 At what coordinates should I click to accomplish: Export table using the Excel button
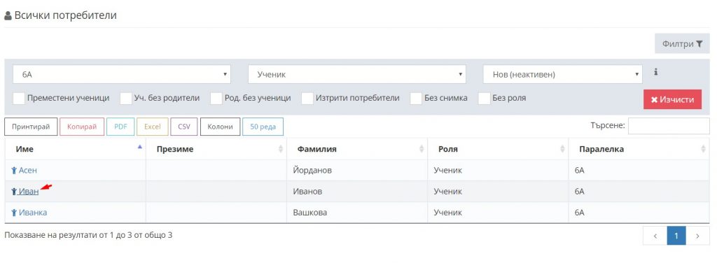[x=152, y=127]
